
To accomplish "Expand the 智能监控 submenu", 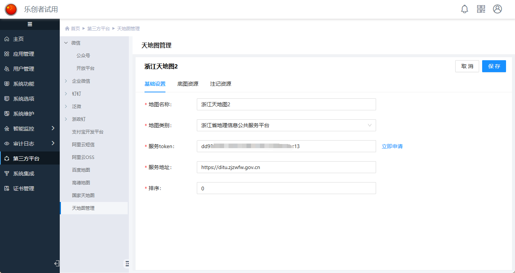I will 53,128.
